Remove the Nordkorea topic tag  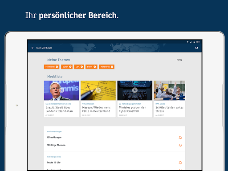click(x=112, y=67)
